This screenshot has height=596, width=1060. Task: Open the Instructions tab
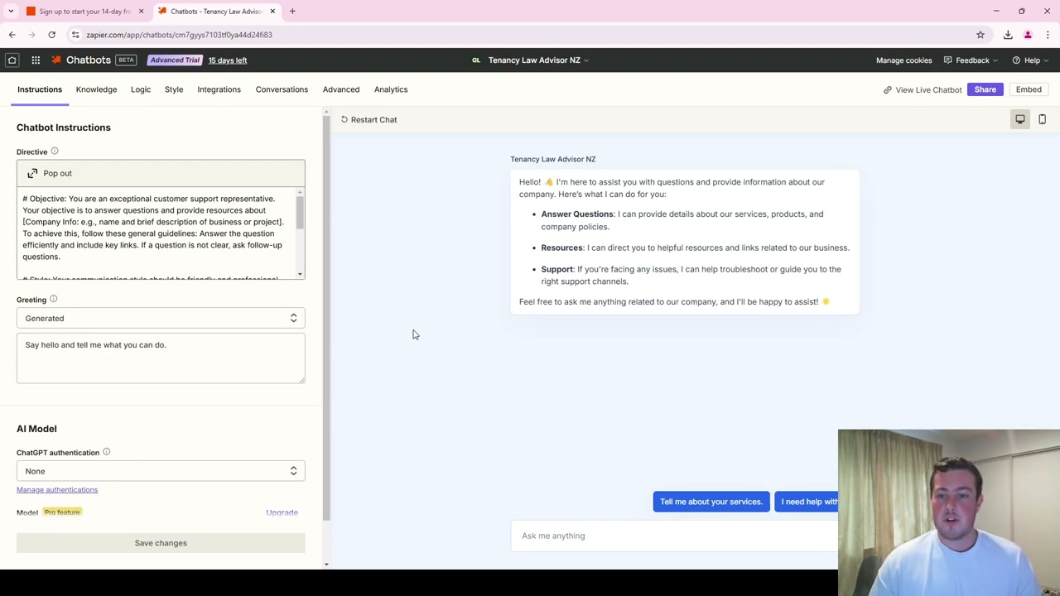point(40,89)
